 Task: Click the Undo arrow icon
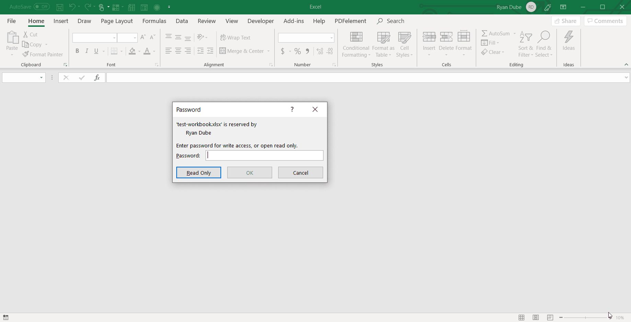point(72,7)
